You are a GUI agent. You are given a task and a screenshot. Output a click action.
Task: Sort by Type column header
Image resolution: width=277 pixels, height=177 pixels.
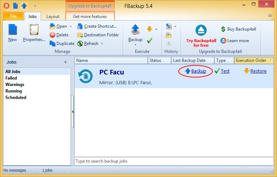point(224,60)
